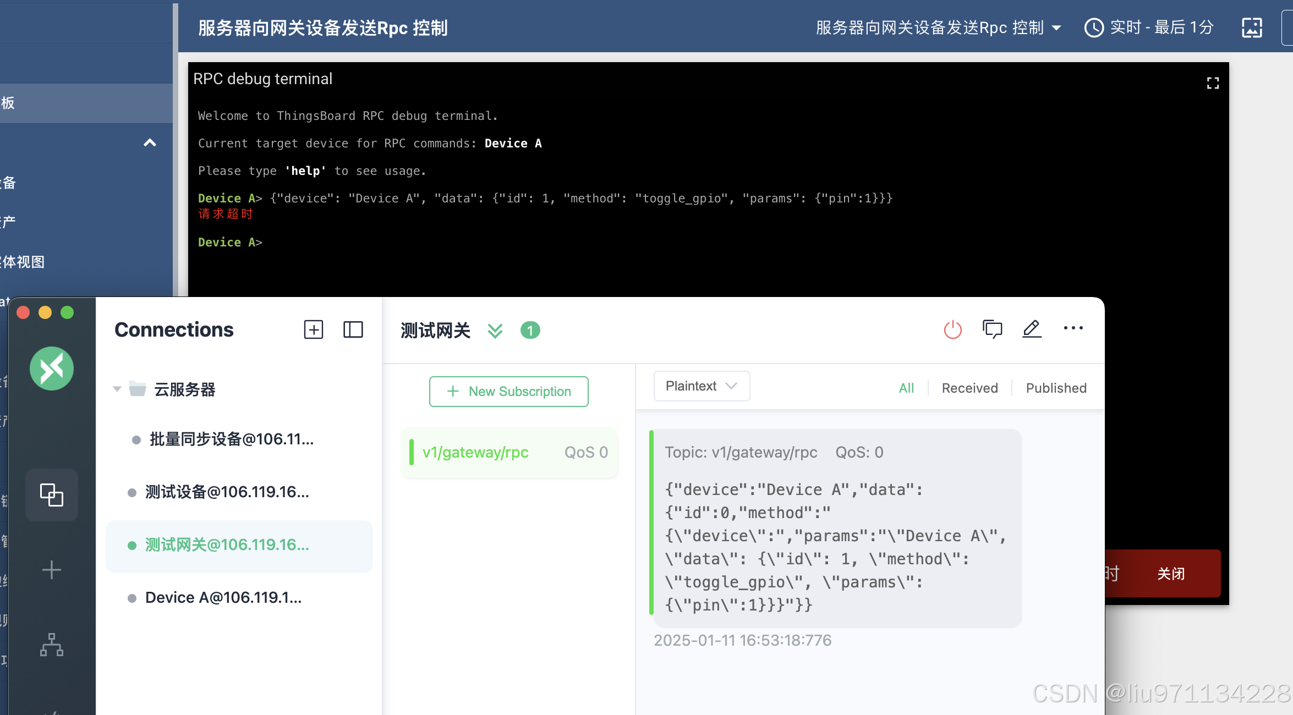Click the 关闭 button on error toast
This screenshot has height=715, width=1293.
click(1170, 574)
